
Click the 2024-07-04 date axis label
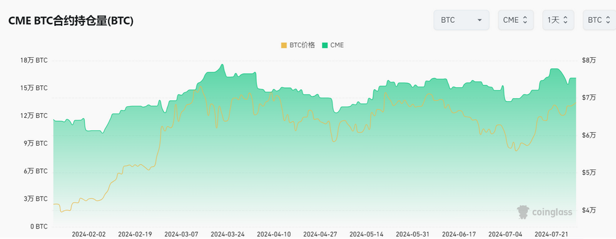(x=505, y=234)
